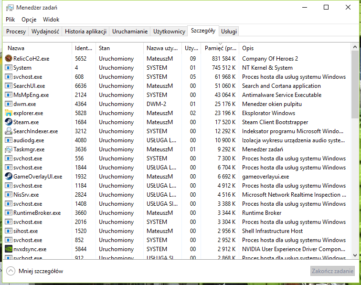Screen dimensions: 361x285
Task: Open the Widok menu
Action: (x=51, y=20)
